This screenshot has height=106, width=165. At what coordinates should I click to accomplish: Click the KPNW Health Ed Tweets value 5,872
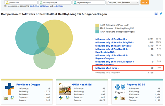click(x=102, y=101)
